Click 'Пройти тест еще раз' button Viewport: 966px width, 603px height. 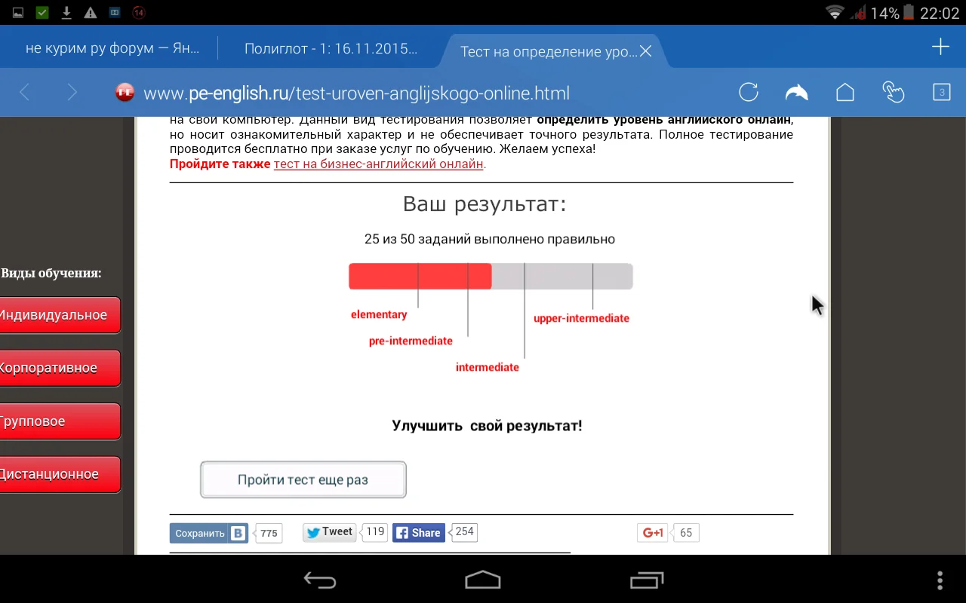point(303,479)
